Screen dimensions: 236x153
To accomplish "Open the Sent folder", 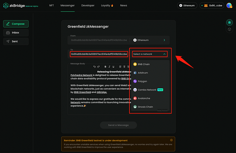I will (16, 41).
